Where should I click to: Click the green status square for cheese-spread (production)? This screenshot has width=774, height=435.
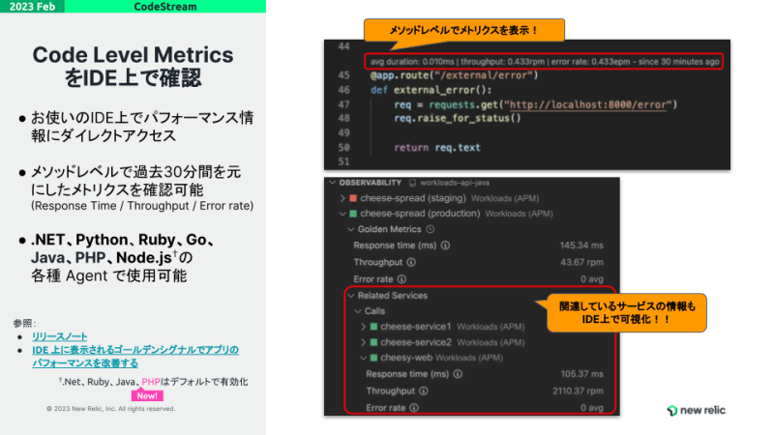(353, 214)
